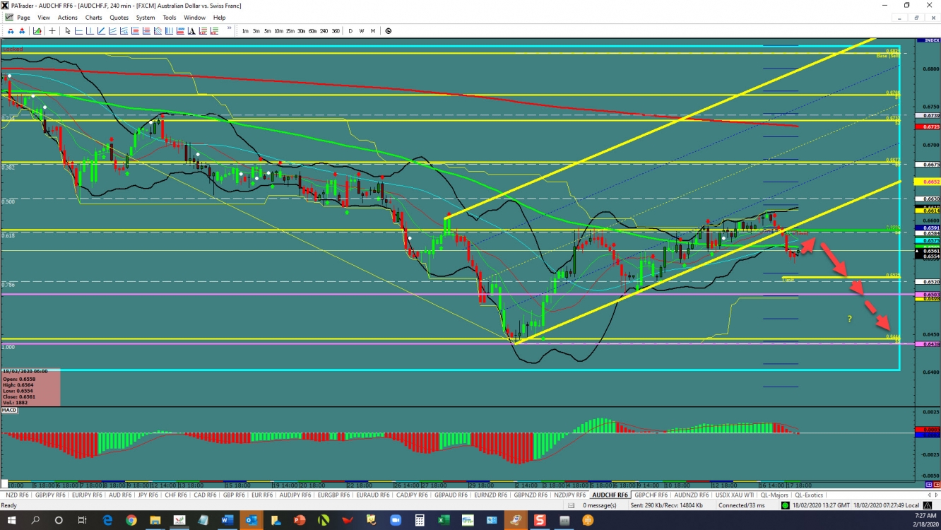Open the QL-Exotics tab

point(809,495)
